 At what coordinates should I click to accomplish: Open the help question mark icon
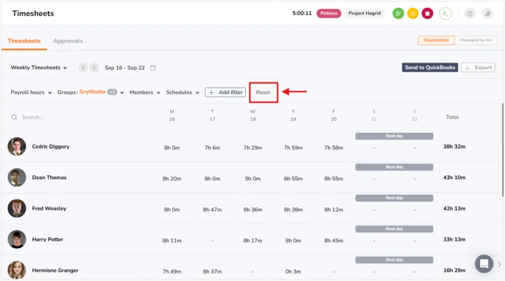click(x=470, y=14)
